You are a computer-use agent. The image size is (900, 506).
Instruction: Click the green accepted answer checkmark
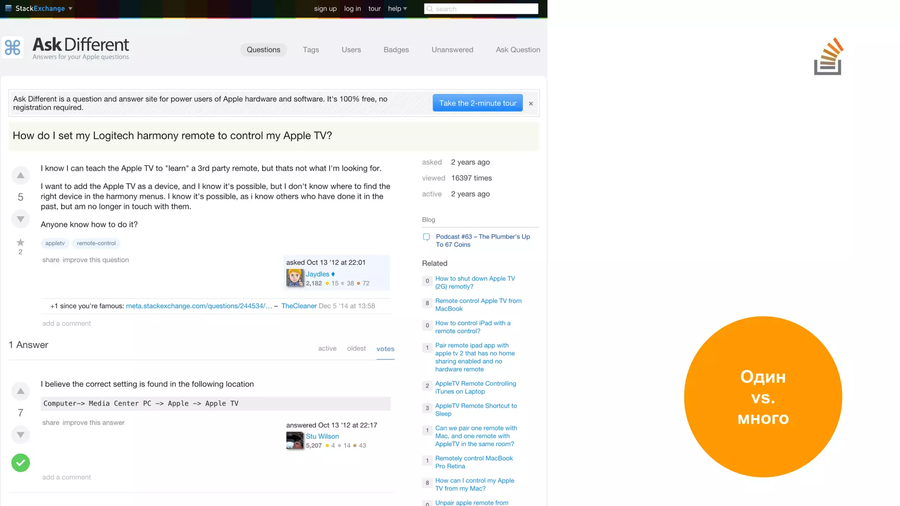click(20, 463)
